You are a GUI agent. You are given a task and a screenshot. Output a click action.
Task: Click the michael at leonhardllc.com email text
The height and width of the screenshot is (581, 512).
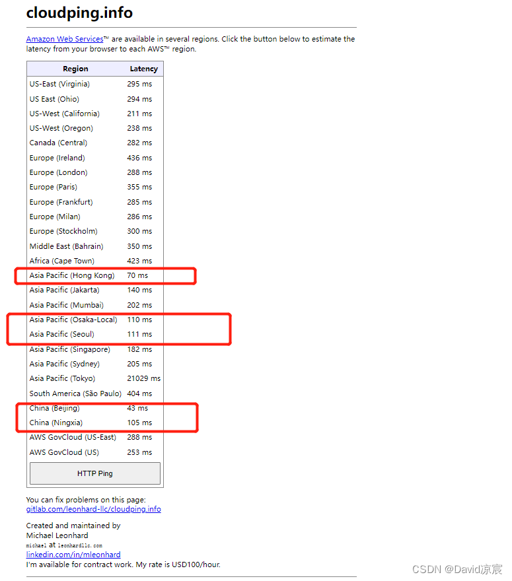(64, 545)
